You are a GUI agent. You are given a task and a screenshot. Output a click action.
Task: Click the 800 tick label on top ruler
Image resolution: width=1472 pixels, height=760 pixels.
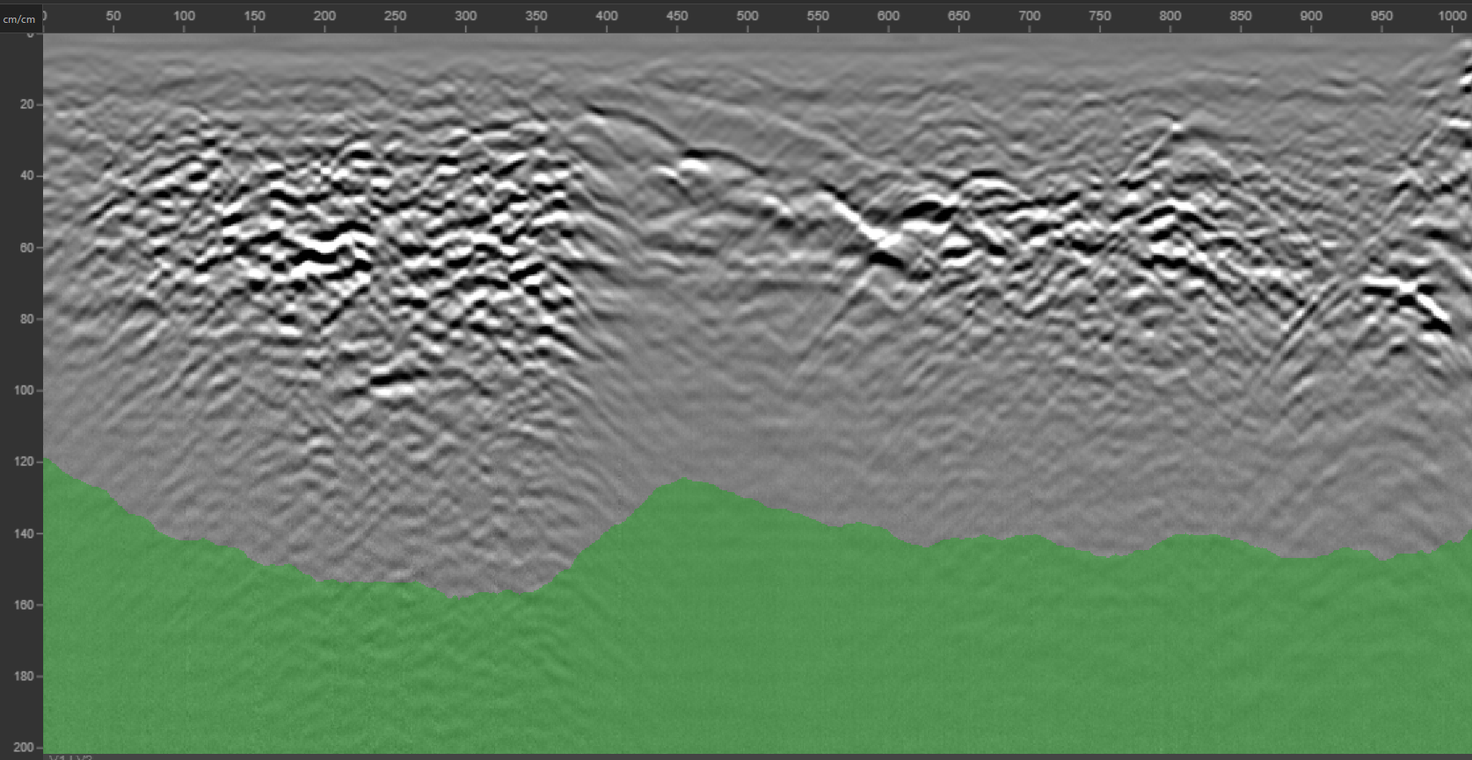(x=1170, y=16)
